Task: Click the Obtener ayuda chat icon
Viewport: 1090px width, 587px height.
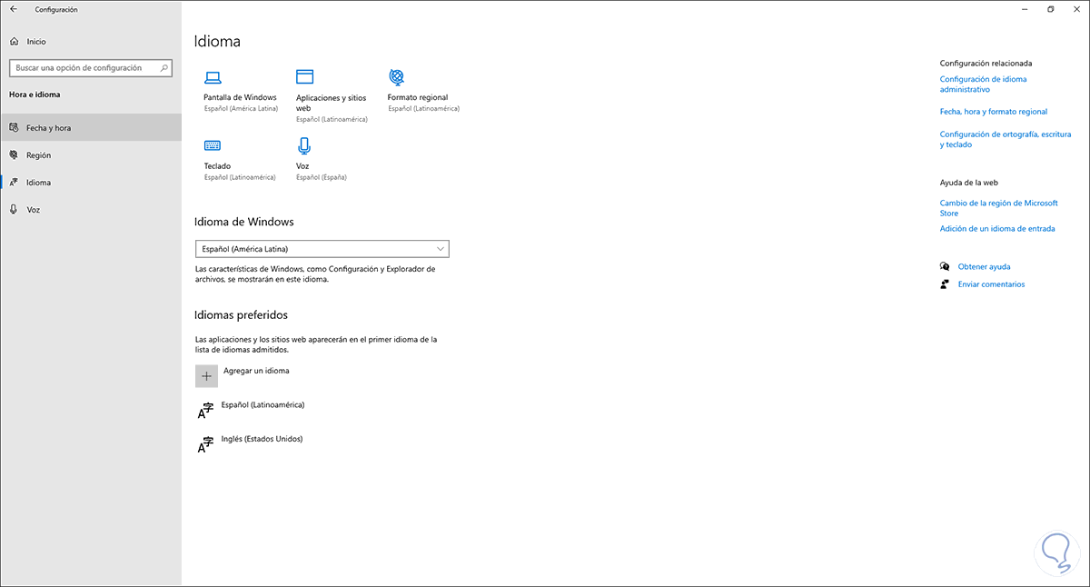Action: tap(946, 266)
